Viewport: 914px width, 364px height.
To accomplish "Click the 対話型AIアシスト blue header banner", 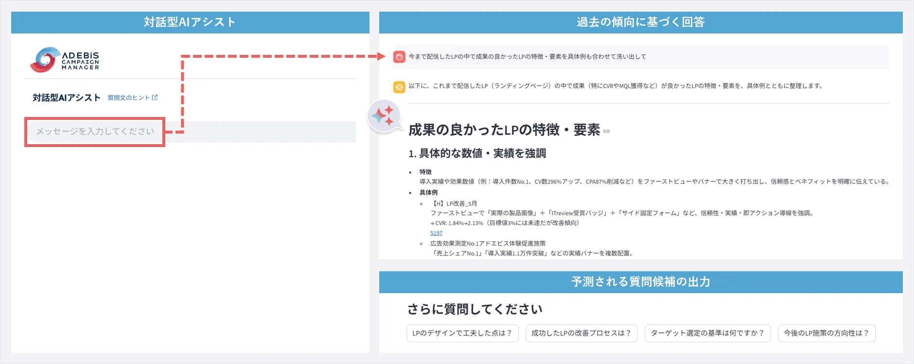I will click(190, 22).
